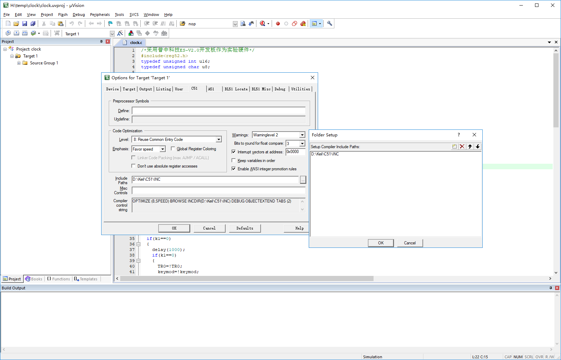
Task: Click Manage Project Items colored blocks icon
Action: click(x=131, y=33)
